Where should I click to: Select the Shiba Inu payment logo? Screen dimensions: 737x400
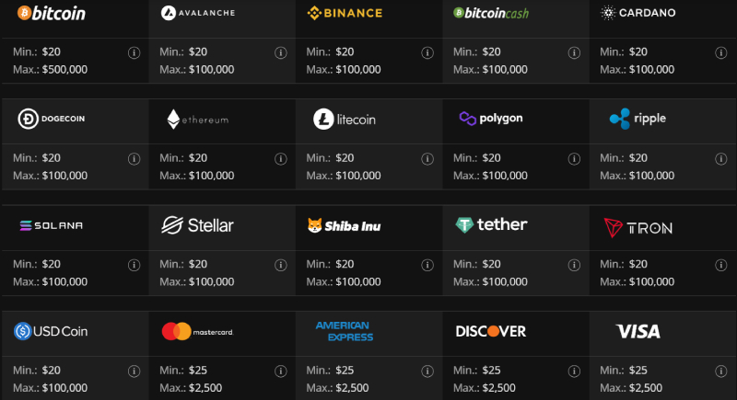click(x=345, y=225)
